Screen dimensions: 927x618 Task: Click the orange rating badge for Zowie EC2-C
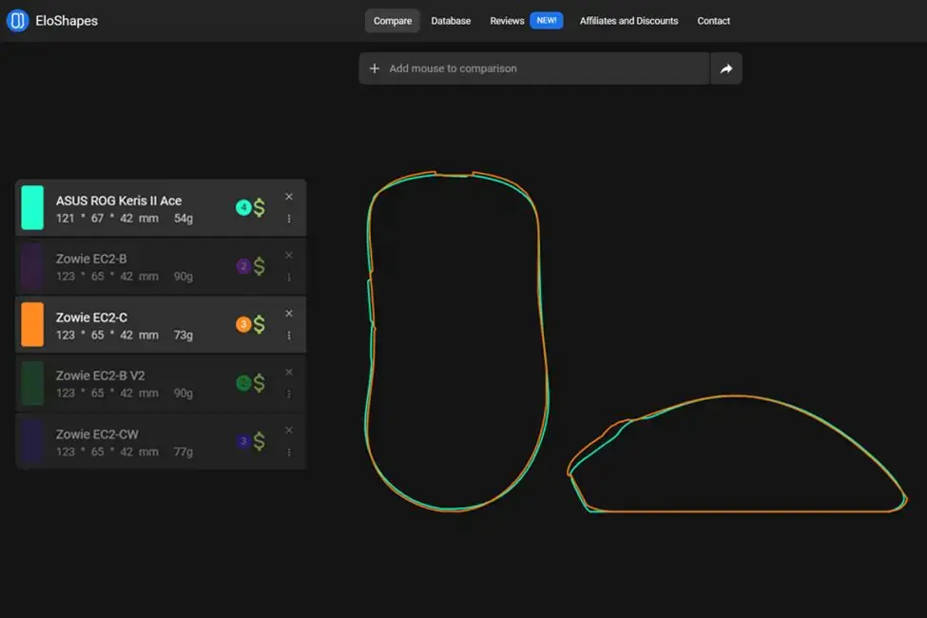click(243, 324)
